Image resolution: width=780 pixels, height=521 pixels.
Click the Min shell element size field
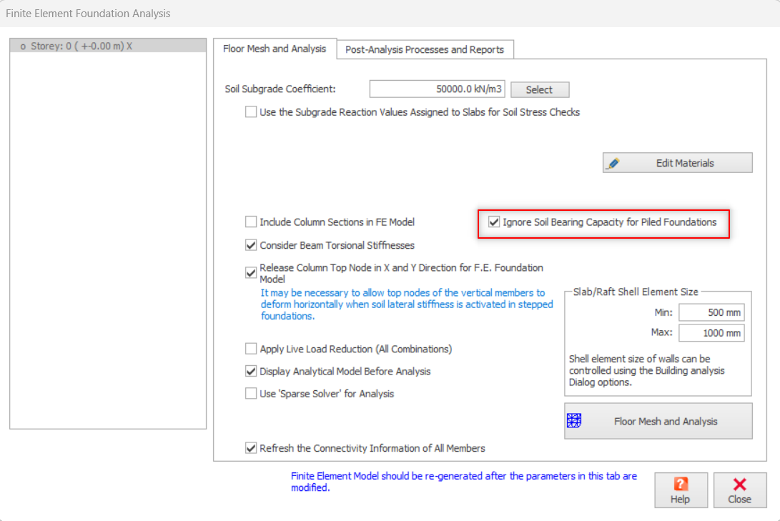[711, 312]
